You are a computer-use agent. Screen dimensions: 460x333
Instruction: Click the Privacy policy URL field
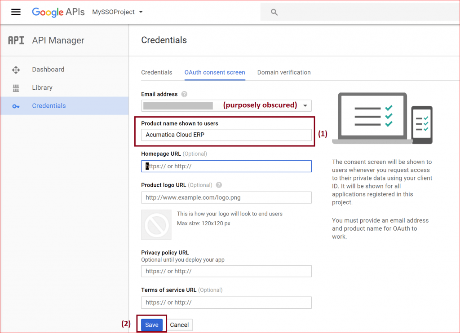pyautogui.click(x=226, y=271)
